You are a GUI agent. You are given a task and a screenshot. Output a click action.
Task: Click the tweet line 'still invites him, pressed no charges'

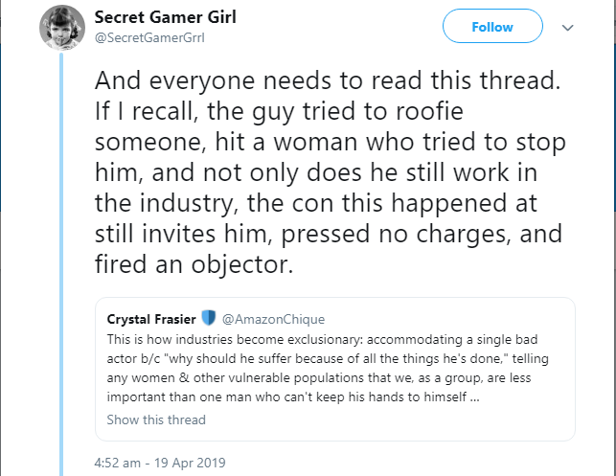click(329, 234)
